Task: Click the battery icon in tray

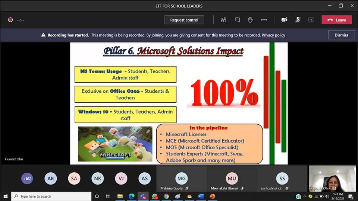Action: pyautogui.click(x=322, y=196)
